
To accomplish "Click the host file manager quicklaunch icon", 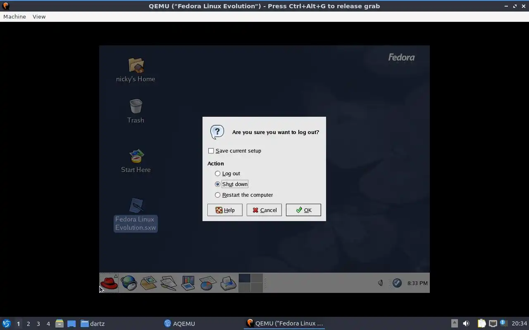I will [60, 323].
